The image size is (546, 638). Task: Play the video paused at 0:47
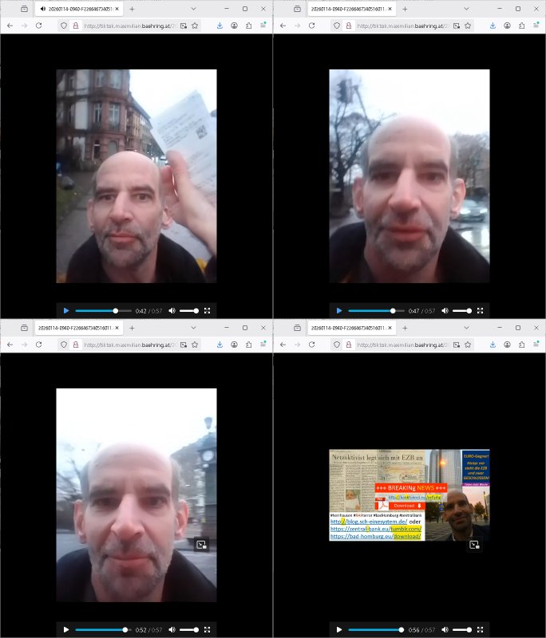point(339,310)
